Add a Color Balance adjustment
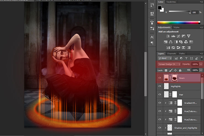 [171, 42]
